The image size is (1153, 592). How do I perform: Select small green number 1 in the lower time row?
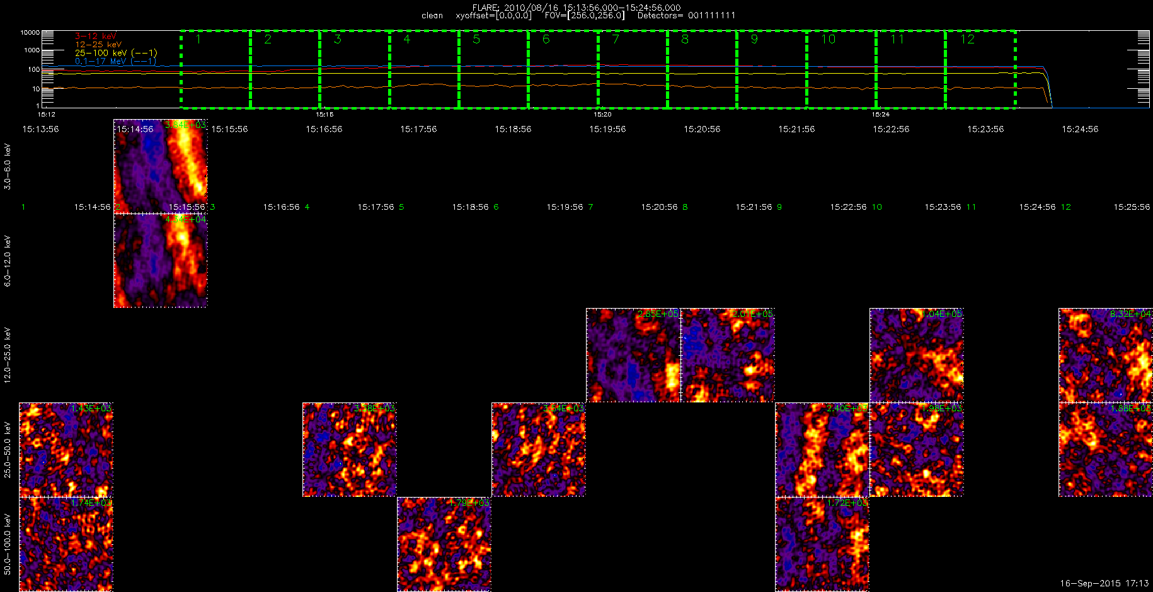pos(23,207)
